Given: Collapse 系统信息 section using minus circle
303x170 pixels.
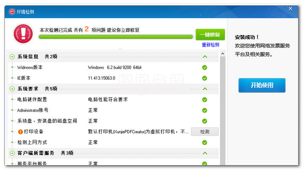Looking at the screenshot, I should (x=12, y=57).
